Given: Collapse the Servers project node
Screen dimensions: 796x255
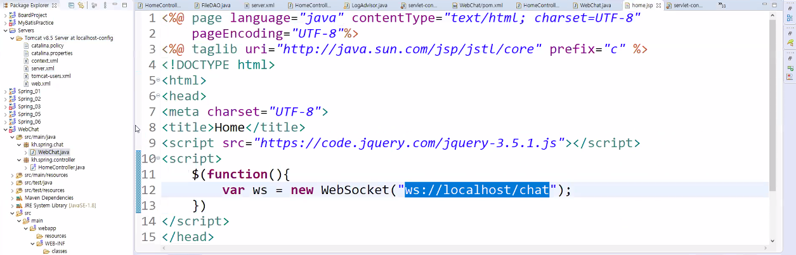Looking at the screenshot, I should [x=4, y=30].
